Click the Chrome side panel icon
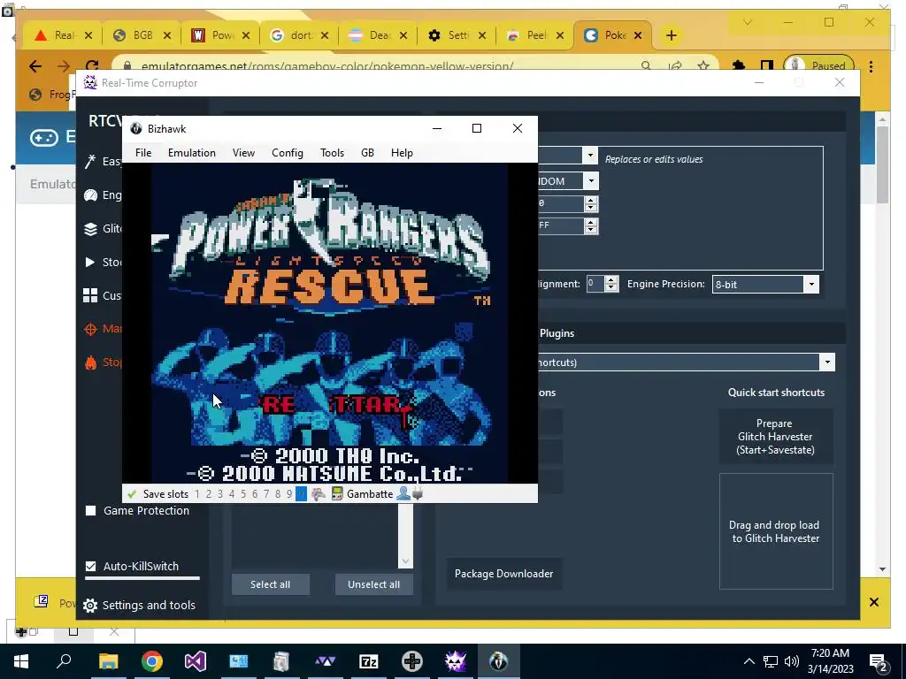The width and height of the screenshot is (906, 679). [x=767, y=65]
